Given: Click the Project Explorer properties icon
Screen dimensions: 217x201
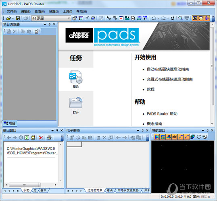Looking at the screenshot, I should pyautogui.click(x=37, y=32).
